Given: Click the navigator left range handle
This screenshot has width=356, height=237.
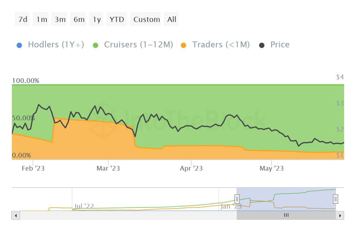Looking at the screenshot, I should [x=237, y=199].
